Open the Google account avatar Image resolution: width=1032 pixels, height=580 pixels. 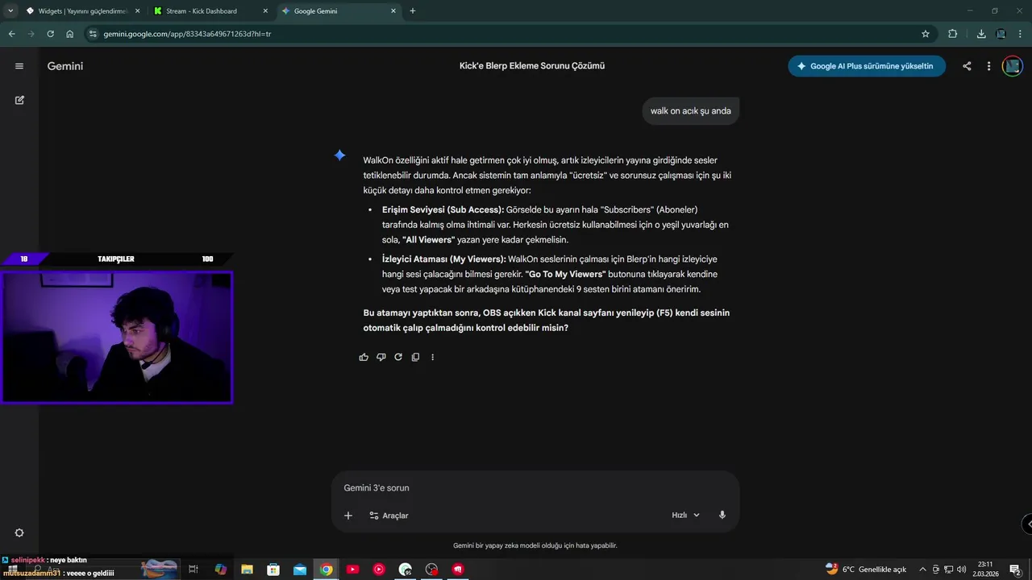pyautogui.click(x=1012, y=66)
